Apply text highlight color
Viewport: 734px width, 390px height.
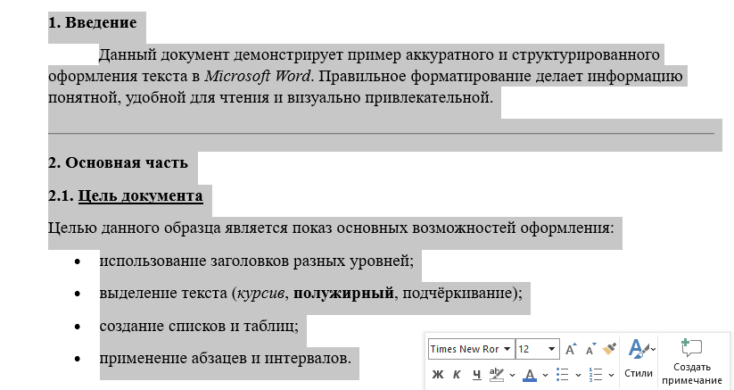coord(496,374)
